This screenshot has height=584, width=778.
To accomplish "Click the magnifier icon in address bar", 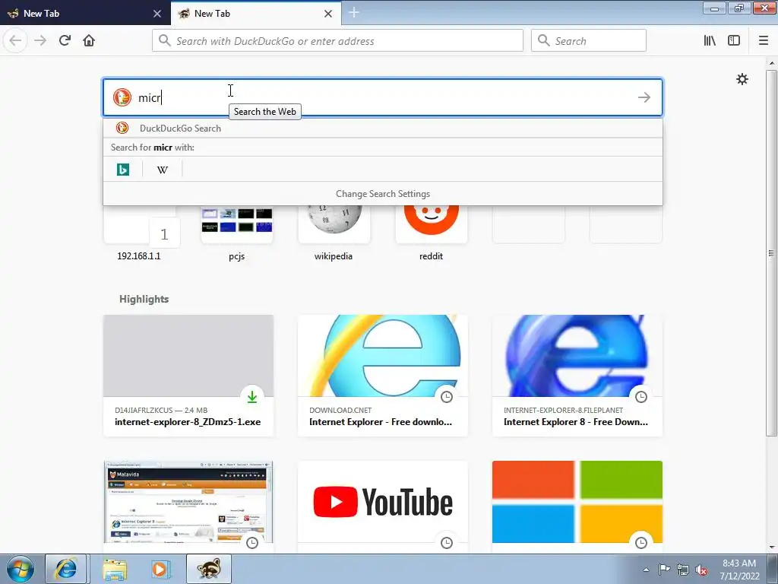I will [164, 40].
